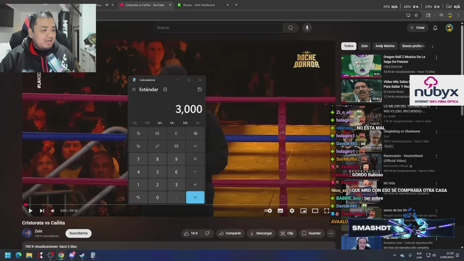Click the percent key on Calculator

pyautogui.click(x=138, y=133)
